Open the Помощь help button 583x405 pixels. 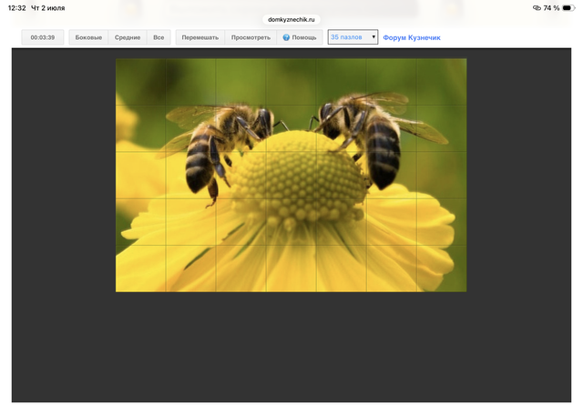point(300,37)
